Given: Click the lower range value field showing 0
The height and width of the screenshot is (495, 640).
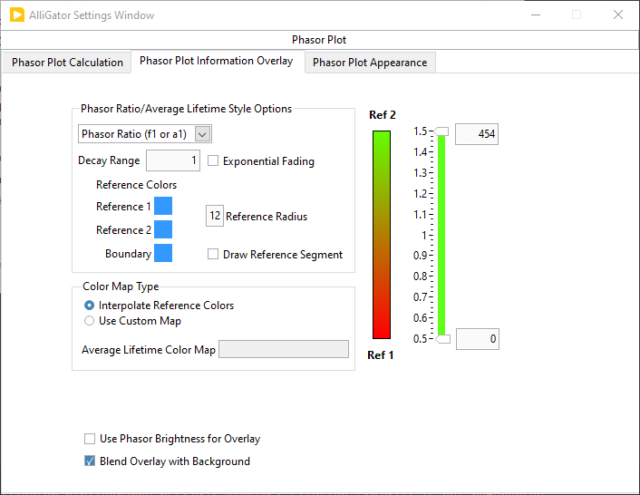Looking at the screenshot, I should pos(477,339).
